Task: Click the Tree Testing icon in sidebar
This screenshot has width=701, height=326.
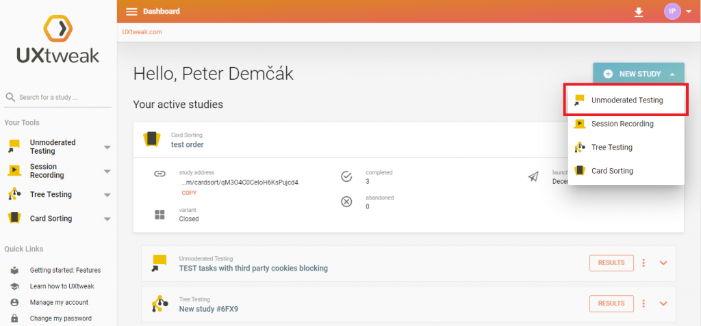Action: click(x=14, y=195)
